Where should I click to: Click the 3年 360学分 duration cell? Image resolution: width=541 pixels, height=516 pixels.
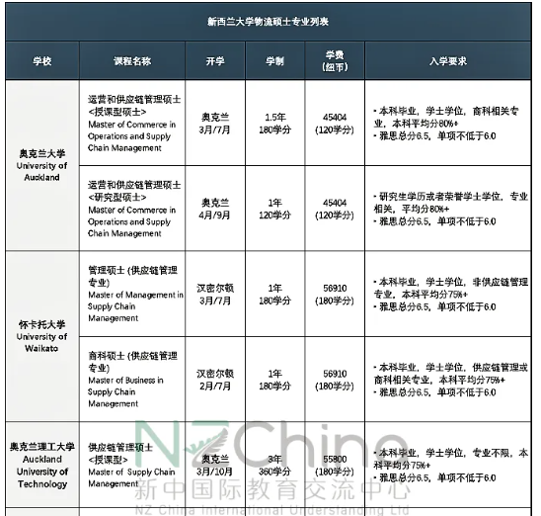[275, 465]
